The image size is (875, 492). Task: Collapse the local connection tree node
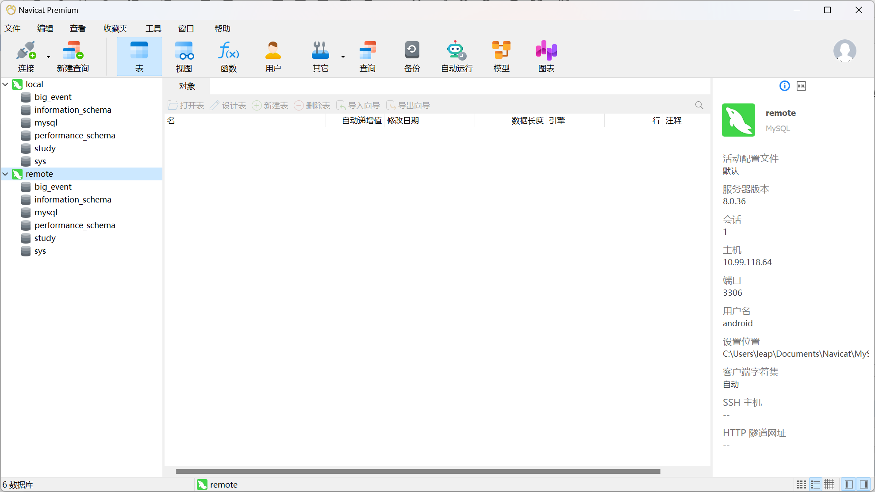(5, 84)
